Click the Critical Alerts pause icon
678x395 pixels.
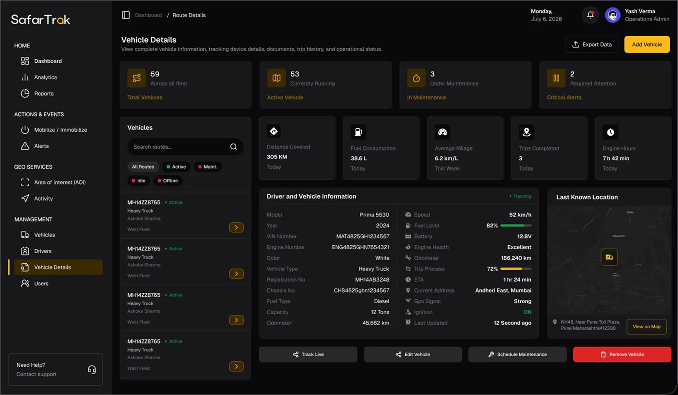556,78
